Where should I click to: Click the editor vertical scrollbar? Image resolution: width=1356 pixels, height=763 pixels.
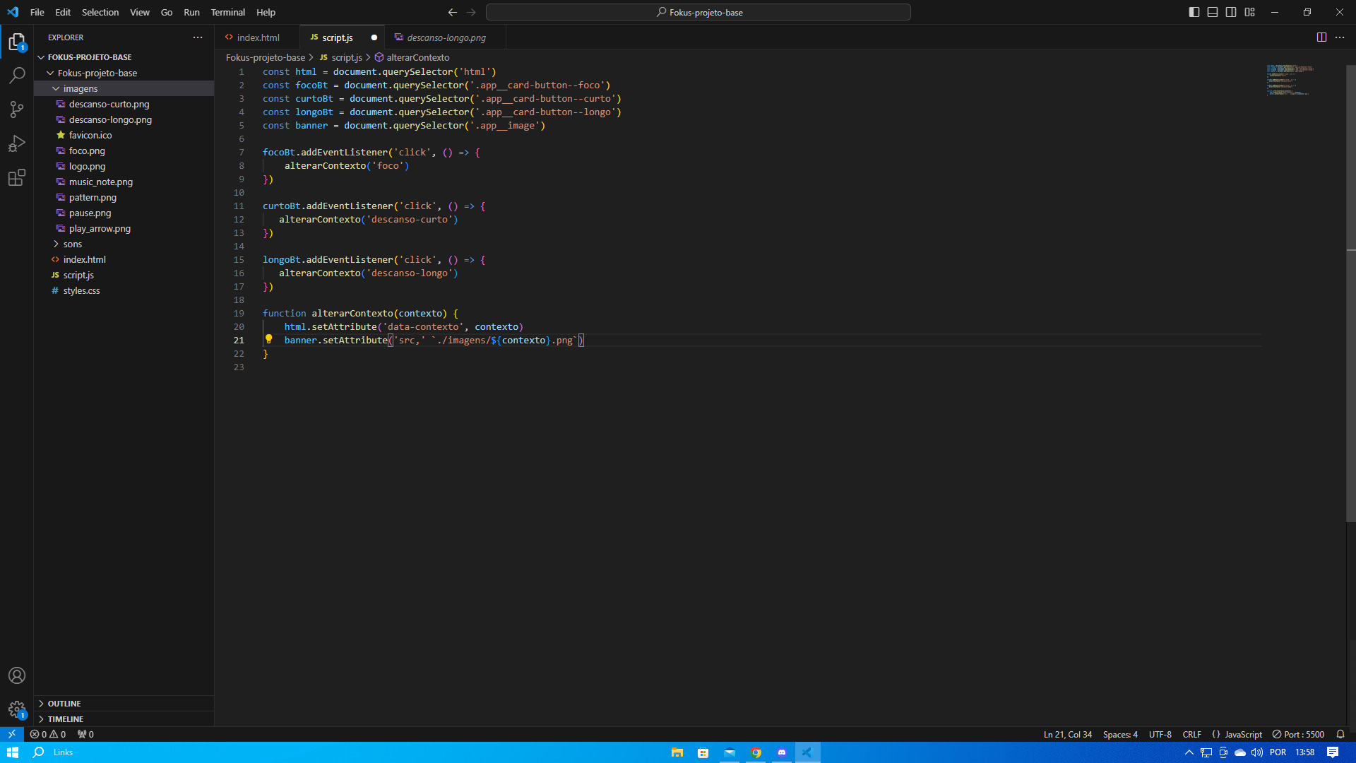click(x=1350, y=293)
